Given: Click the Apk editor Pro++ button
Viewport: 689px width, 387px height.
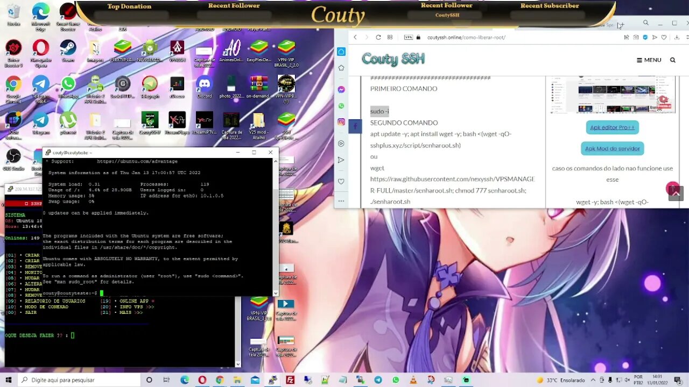Looking at the screenshot, I should (612, 127).
